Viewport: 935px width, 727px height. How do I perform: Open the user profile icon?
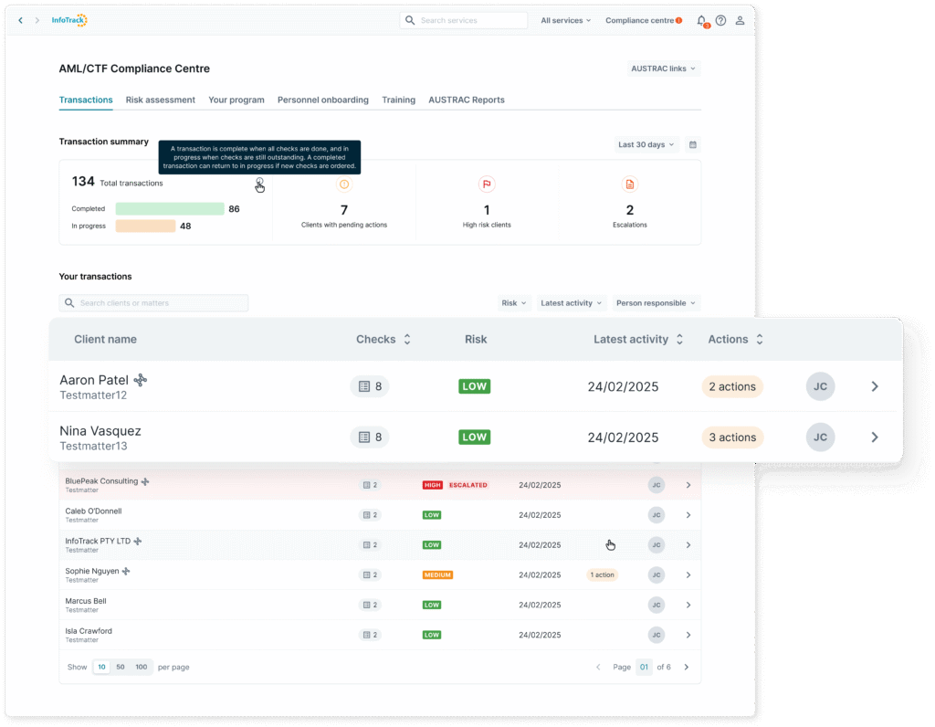coord(740,20)
